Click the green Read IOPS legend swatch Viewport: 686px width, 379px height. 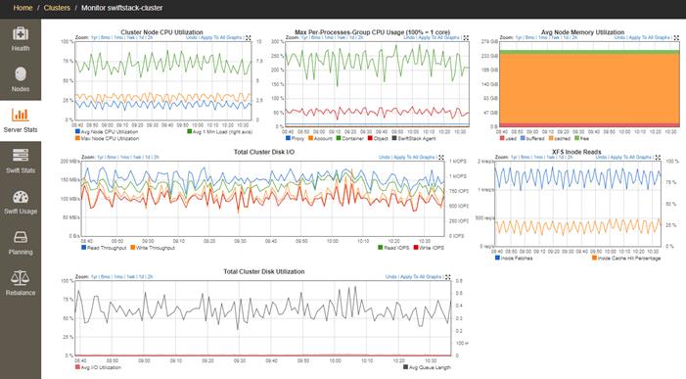[381, 248]
